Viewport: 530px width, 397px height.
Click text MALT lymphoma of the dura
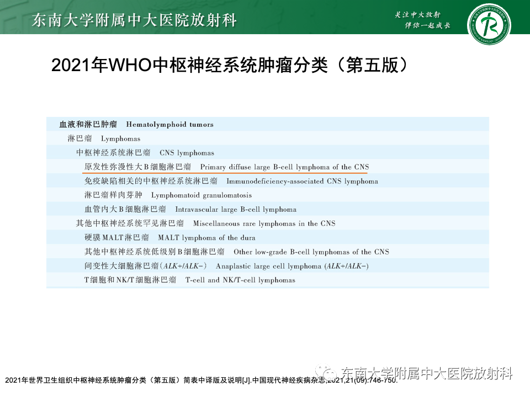click(206, 237)
